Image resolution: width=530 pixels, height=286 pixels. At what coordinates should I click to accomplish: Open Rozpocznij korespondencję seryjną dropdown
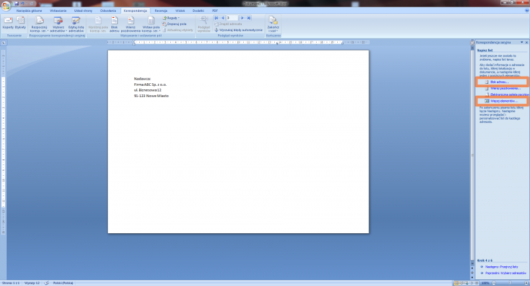[40, 24]
